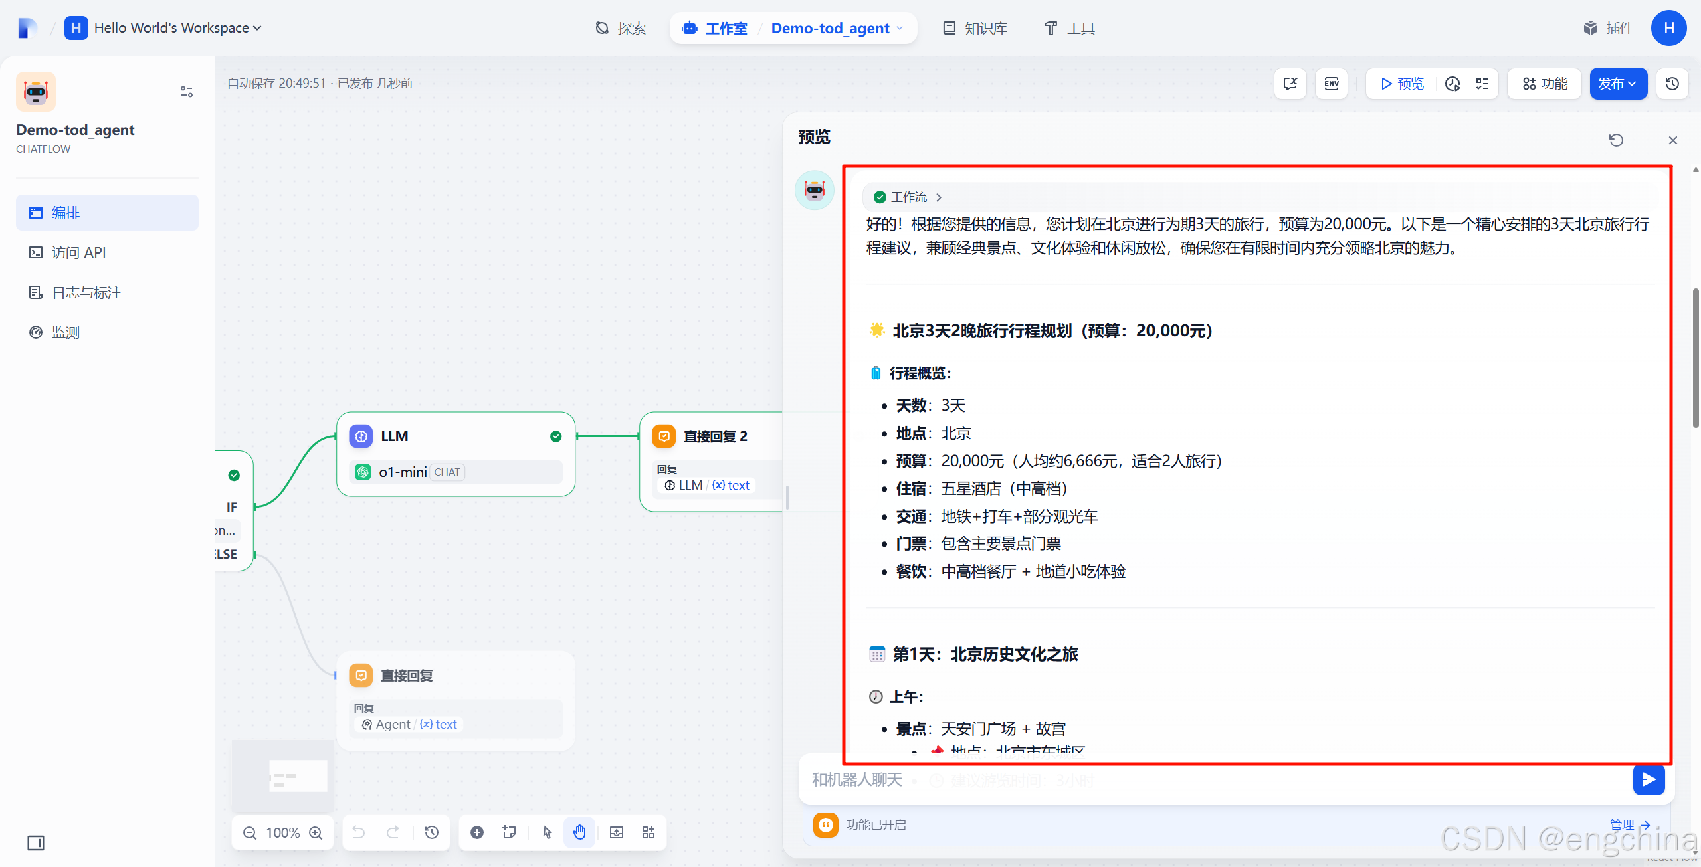Image resolution: width=1701 pixels, height=867 pixels.
Task: Open the ENV environment variables icon
Action: click(x=1332, y=84)
